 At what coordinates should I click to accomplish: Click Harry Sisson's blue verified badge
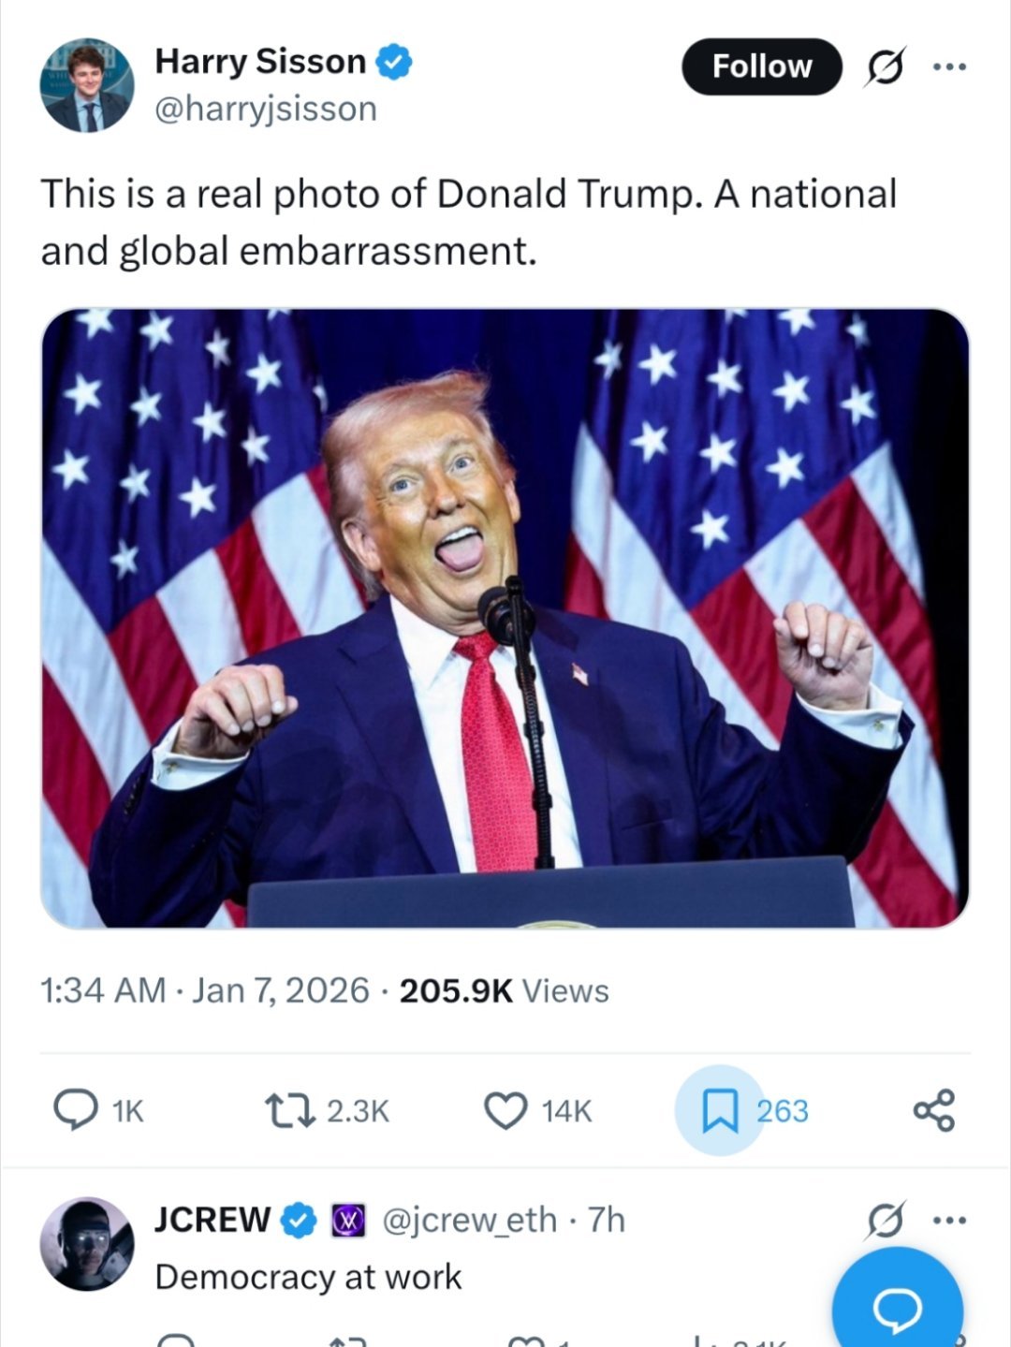(394, 62)
